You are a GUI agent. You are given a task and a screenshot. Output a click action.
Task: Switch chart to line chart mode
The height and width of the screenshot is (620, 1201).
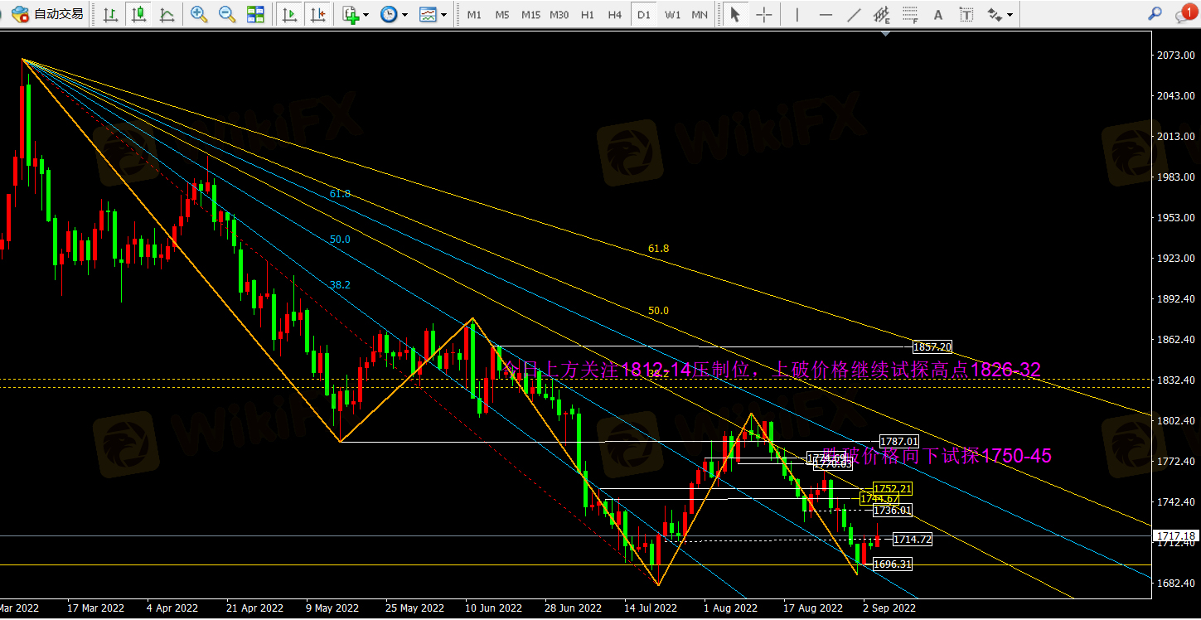coord(167,14)
